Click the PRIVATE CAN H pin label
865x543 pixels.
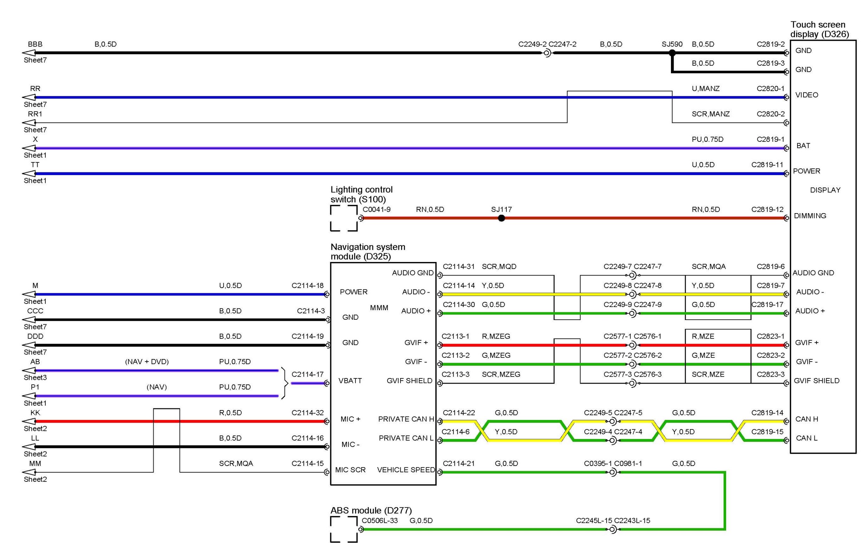click(x=406, y=419)
